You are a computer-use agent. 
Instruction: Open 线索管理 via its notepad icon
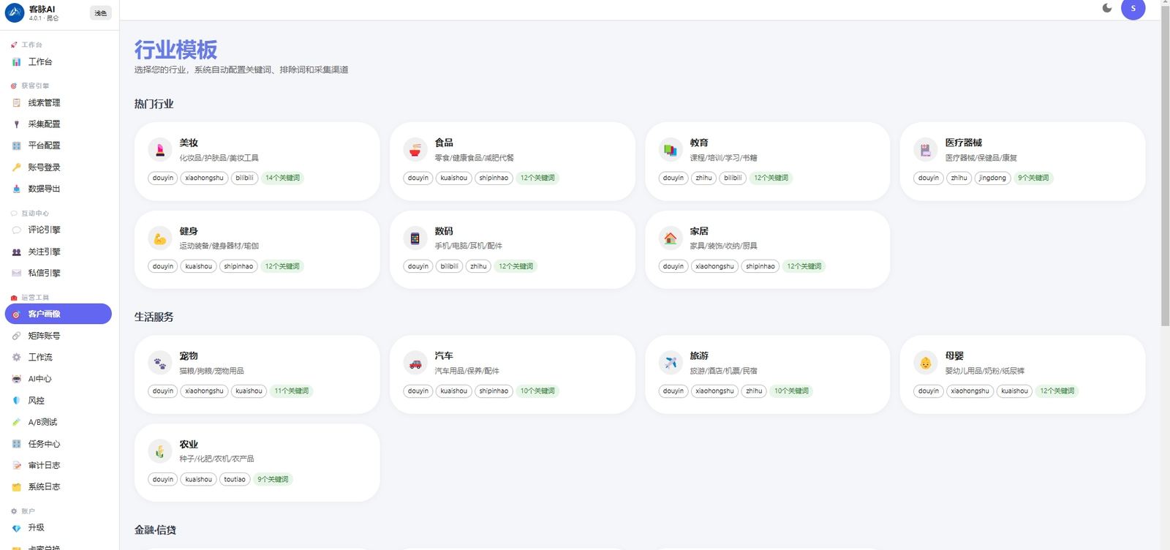point(16,103)
